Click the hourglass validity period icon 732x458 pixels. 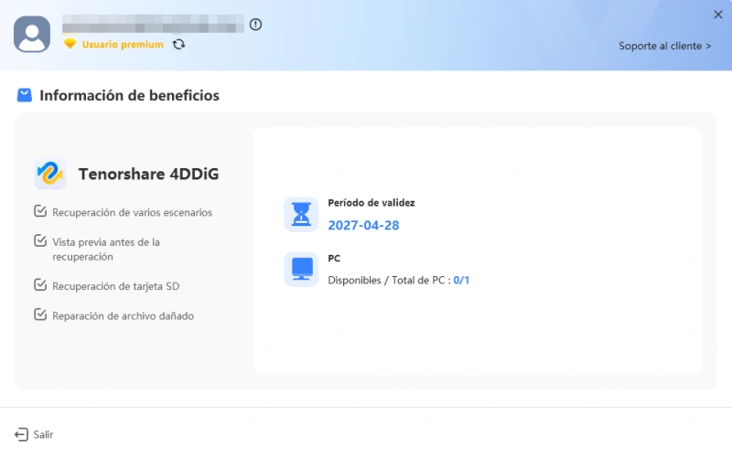click(x=301, y=214)
